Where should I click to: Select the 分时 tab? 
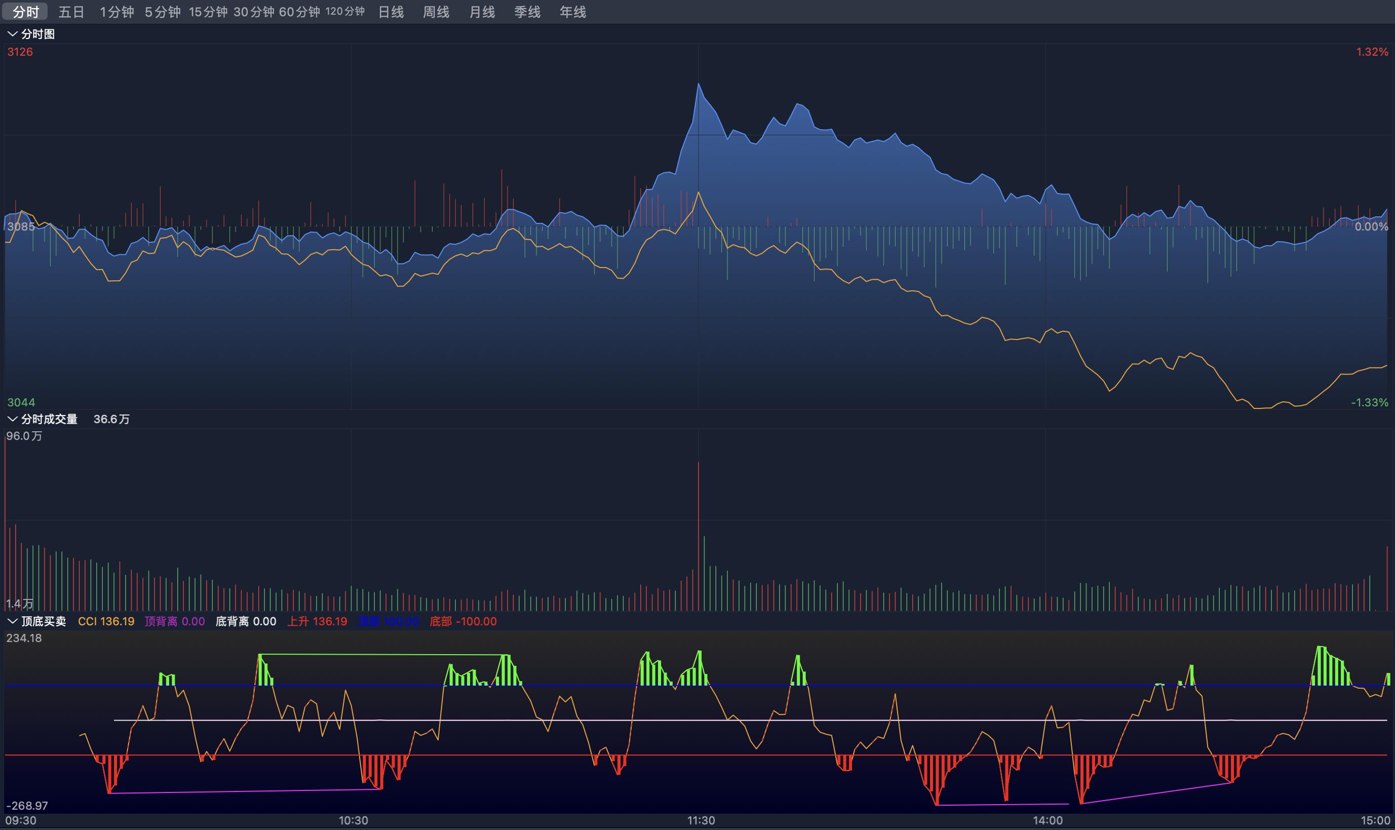tap(26, 12)
